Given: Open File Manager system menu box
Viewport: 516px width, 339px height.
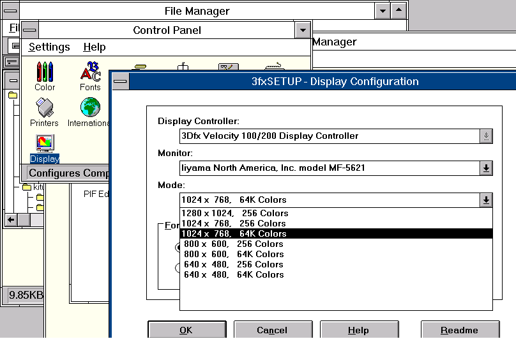Looking at the screenshot, I should [x=10, y=10].
